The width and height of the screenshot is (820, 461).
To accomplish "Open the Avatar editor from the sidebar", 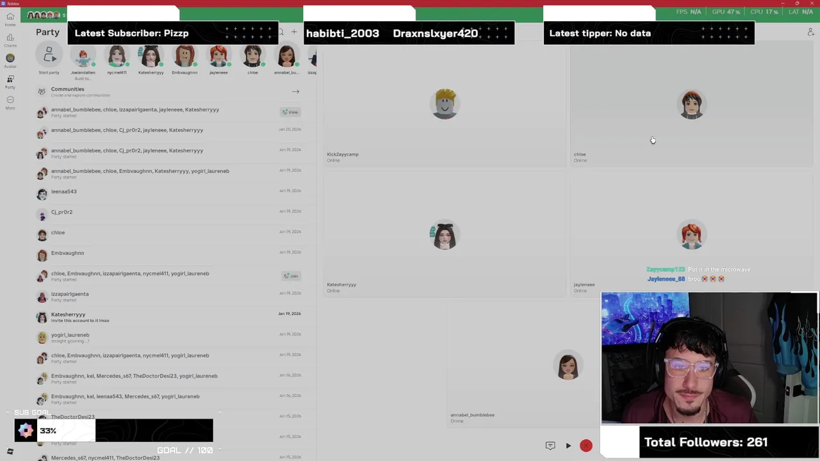I will point(10,61).
